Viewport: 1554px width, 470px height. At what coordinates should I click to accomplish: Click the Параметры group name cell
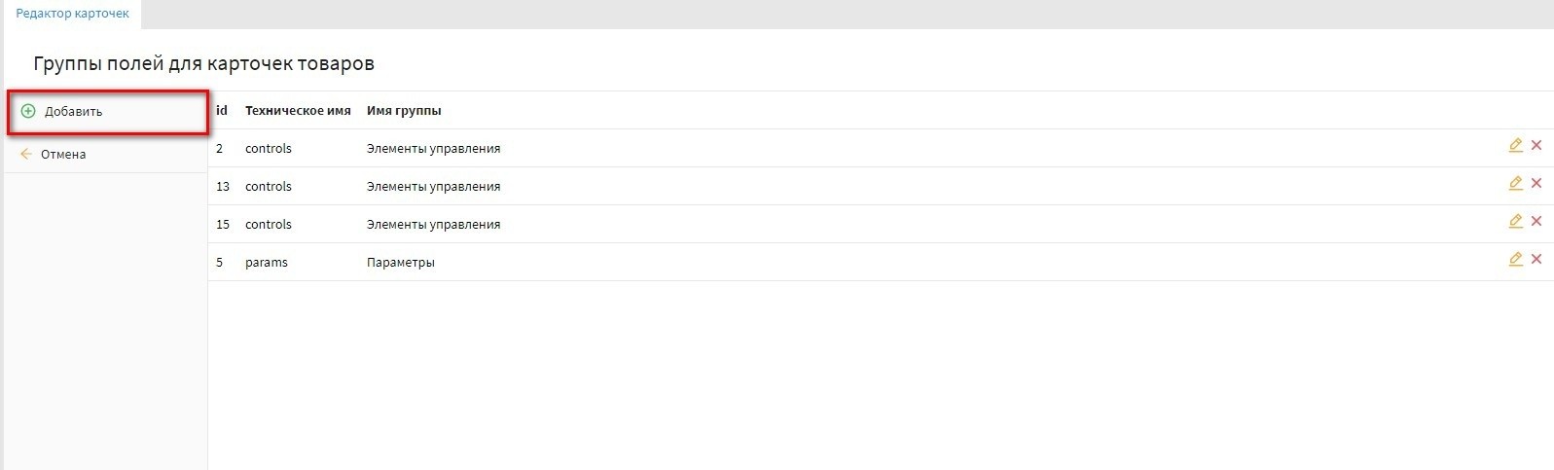tap(401, 263)
